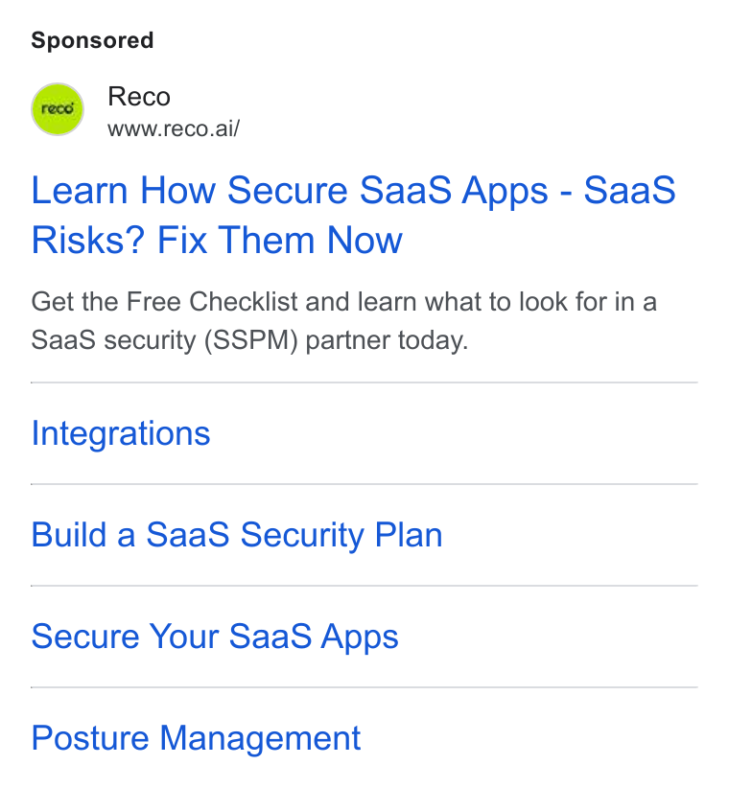Screen dimensions: 729x788
Task: Click the www.reco.ai/ display URL
Action: 174,128
